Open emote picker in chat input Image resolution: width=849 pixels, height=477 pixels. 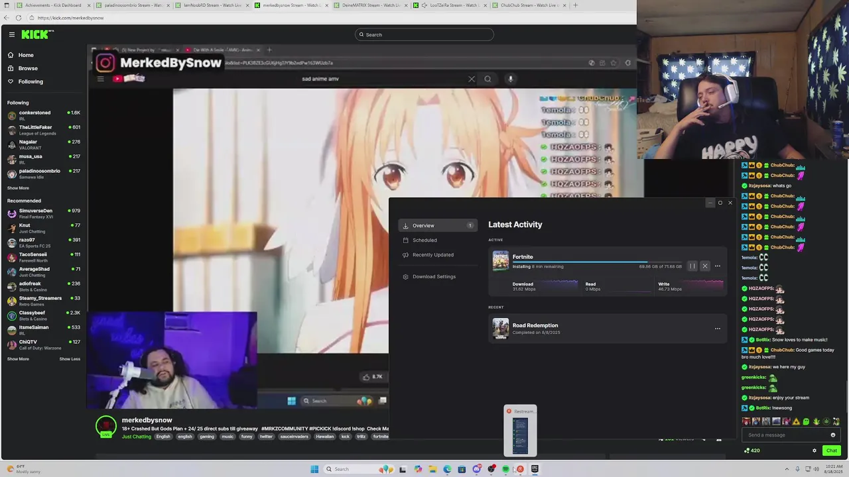pyautogui.click(x=833, y=435)
